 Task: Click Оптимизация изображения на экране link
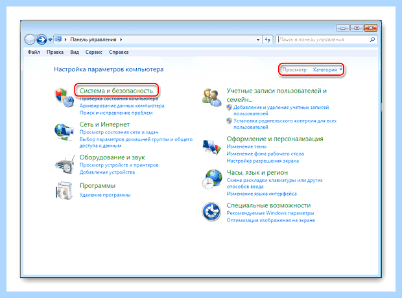click(x=271, y=220)
